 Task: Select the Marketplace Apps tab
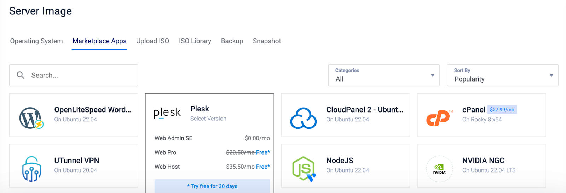(99, 41)
